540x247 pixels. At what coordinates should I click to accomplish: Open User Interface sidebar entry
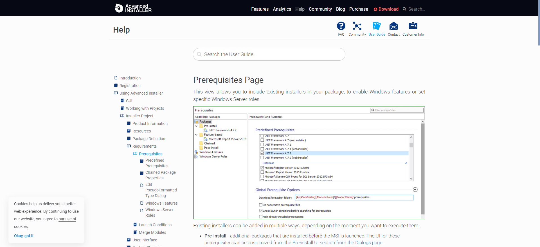point(145,240)
